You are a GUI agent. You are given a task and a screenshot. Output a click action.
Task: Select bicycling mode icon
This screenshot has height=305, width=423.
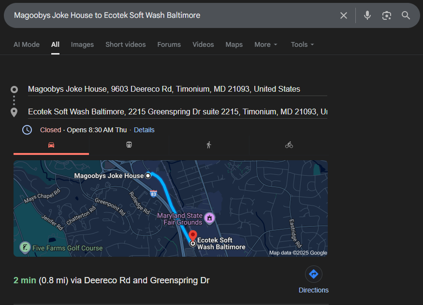point(289,145)
